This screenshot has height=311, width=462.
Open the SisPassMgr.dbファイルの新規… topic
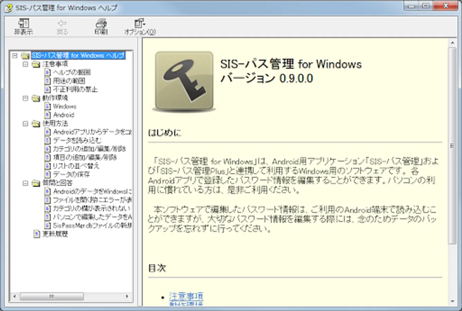[92, 225]
